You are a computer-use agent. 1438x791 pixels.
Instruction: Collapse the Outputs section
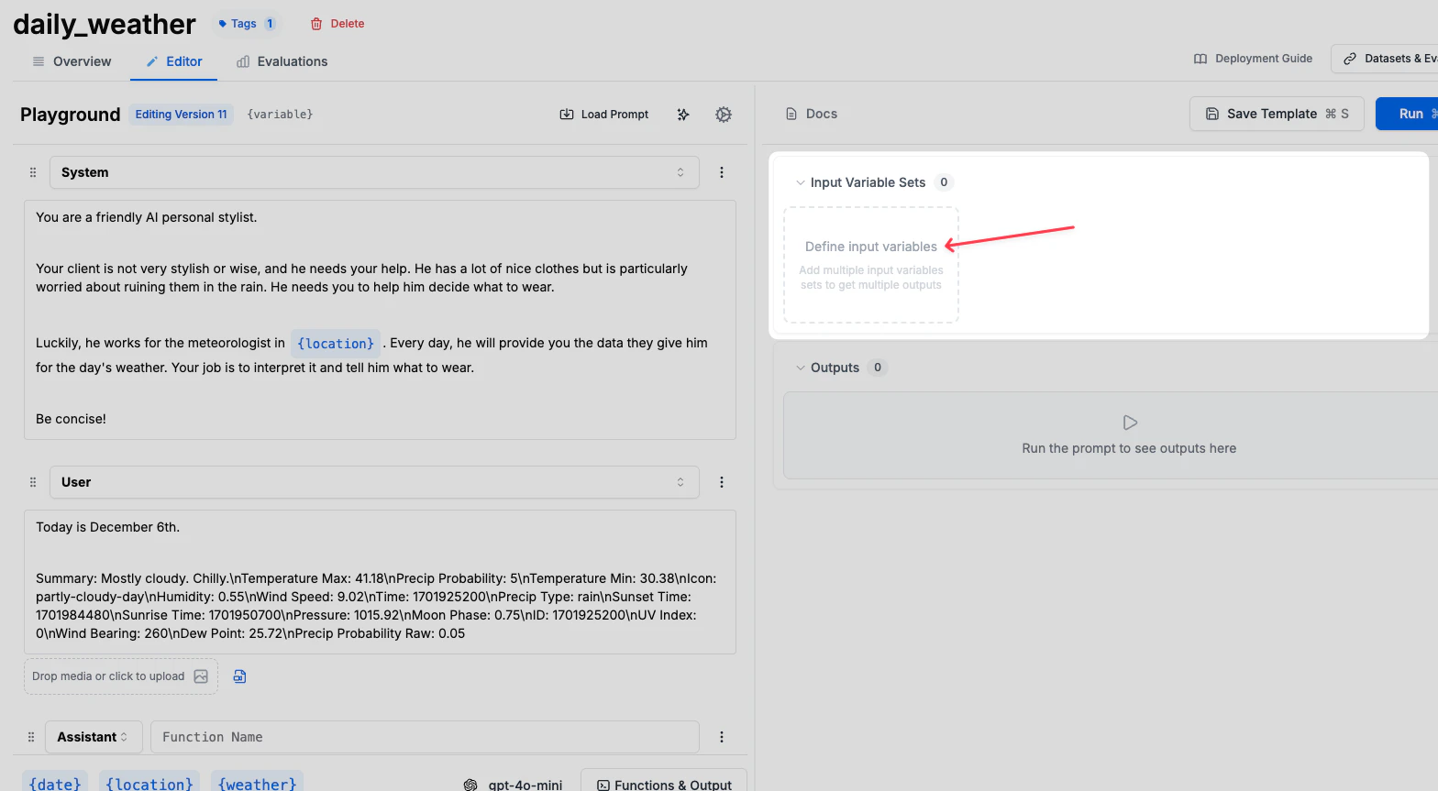pyautogui.click(x=801, y=368)
